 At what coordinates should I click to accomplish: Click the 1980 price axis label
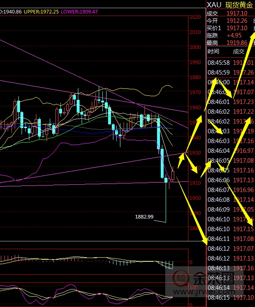(x=195, y=77)
